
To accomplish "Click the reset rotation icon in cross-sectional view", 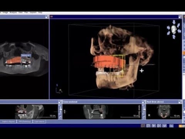I will tap(144, 117).
